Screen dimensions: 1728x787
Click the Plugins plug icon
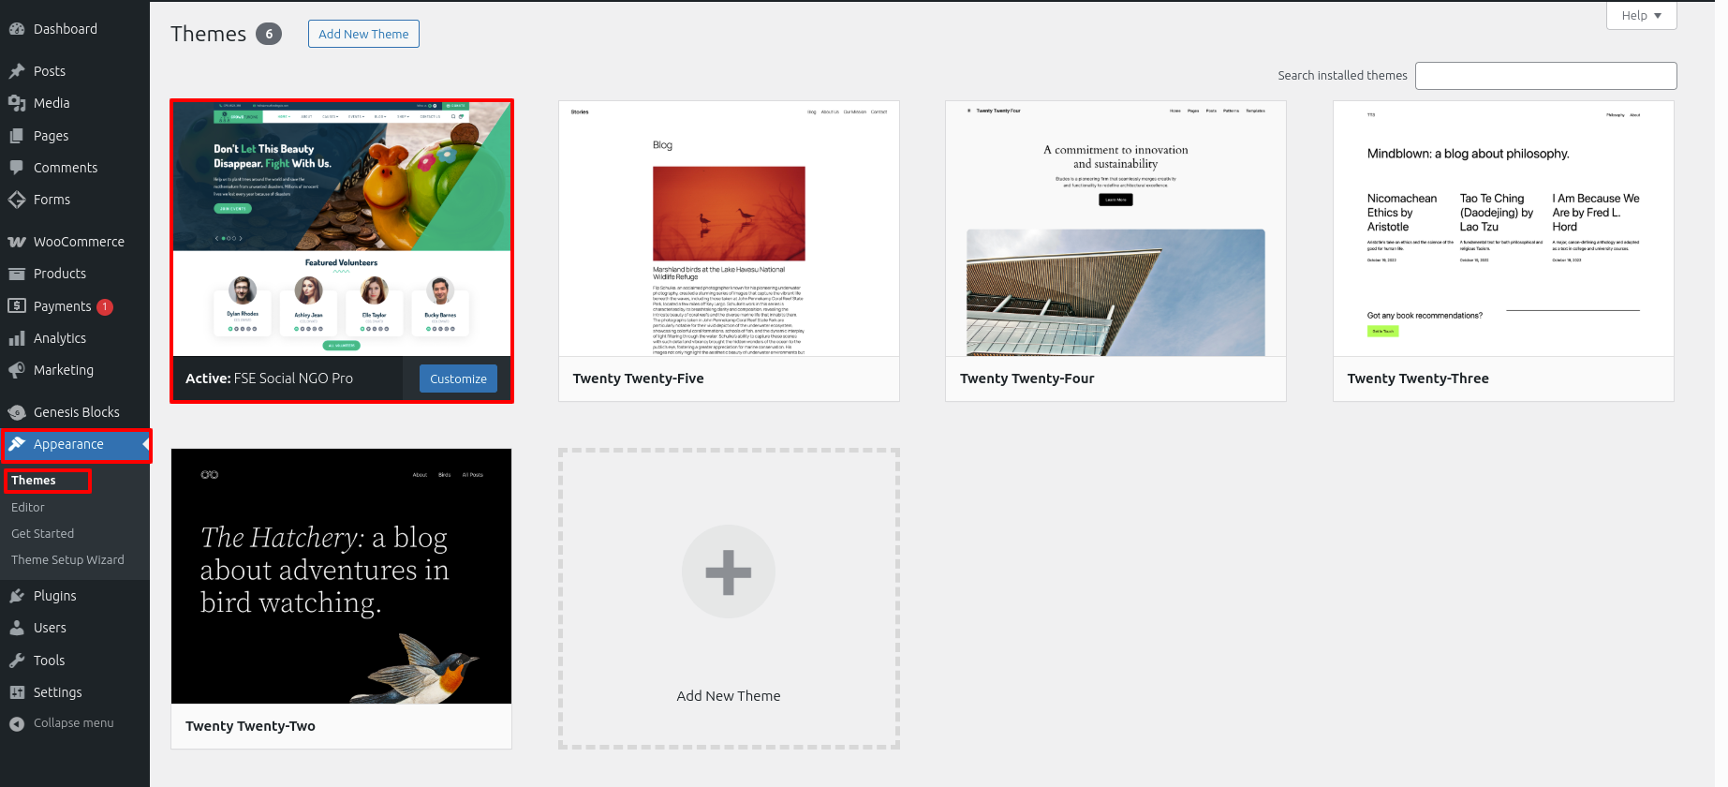[x=17, y=596]
